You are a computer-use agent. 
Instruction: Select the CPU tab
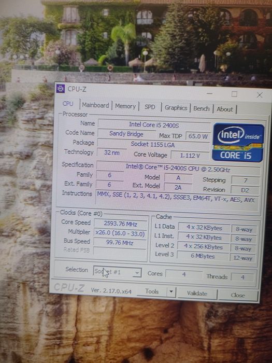tap(68, 104)
